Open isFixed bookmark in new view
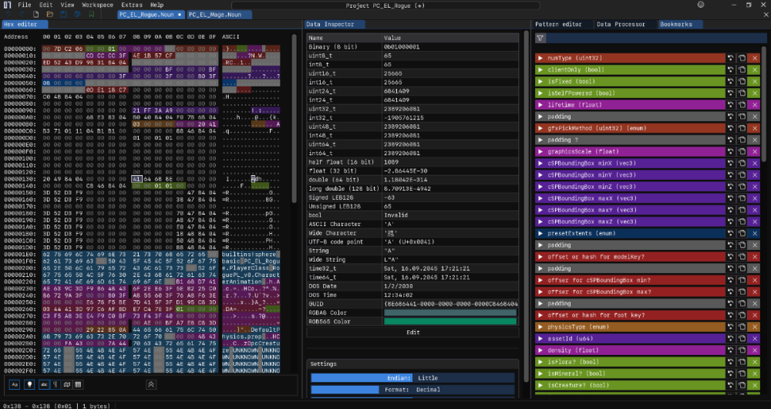Screen dimensions: 771x409 click(742, 81)
